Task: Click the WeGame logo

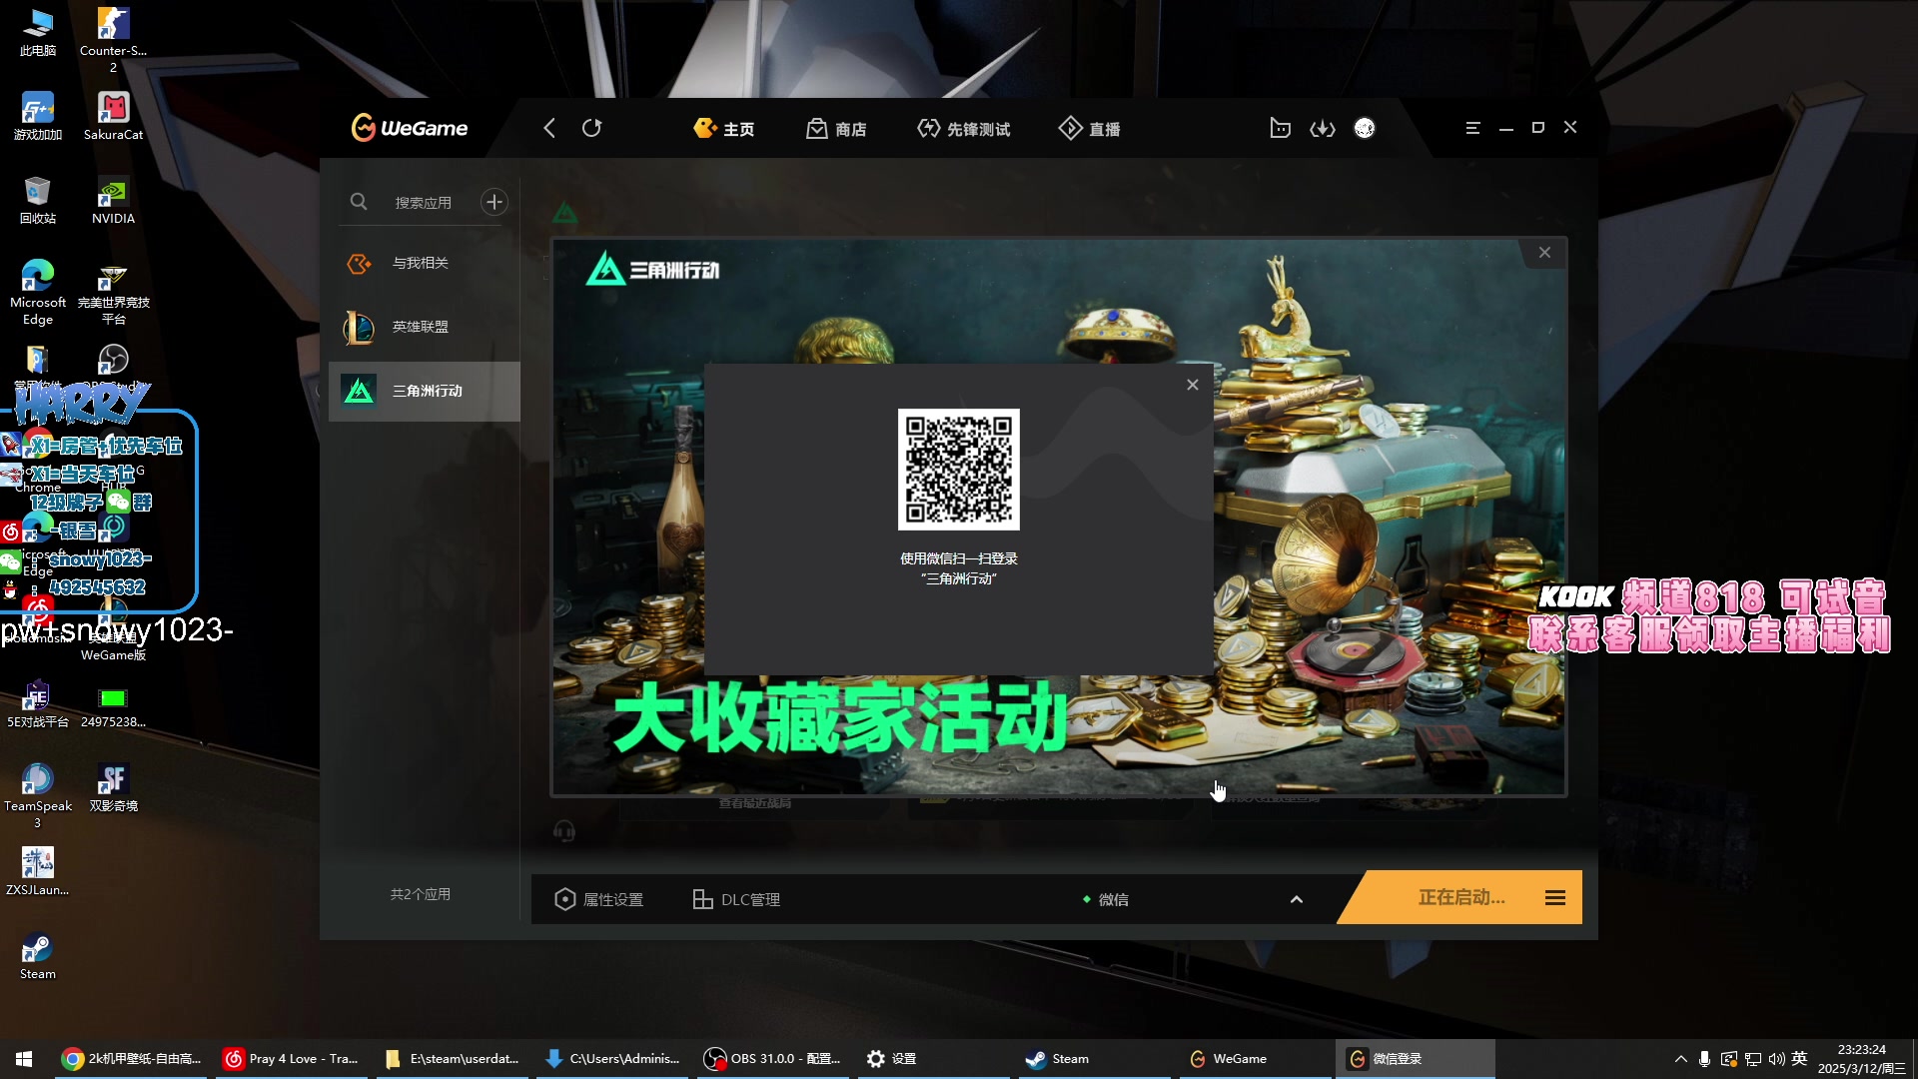Action: coord(410,128)
